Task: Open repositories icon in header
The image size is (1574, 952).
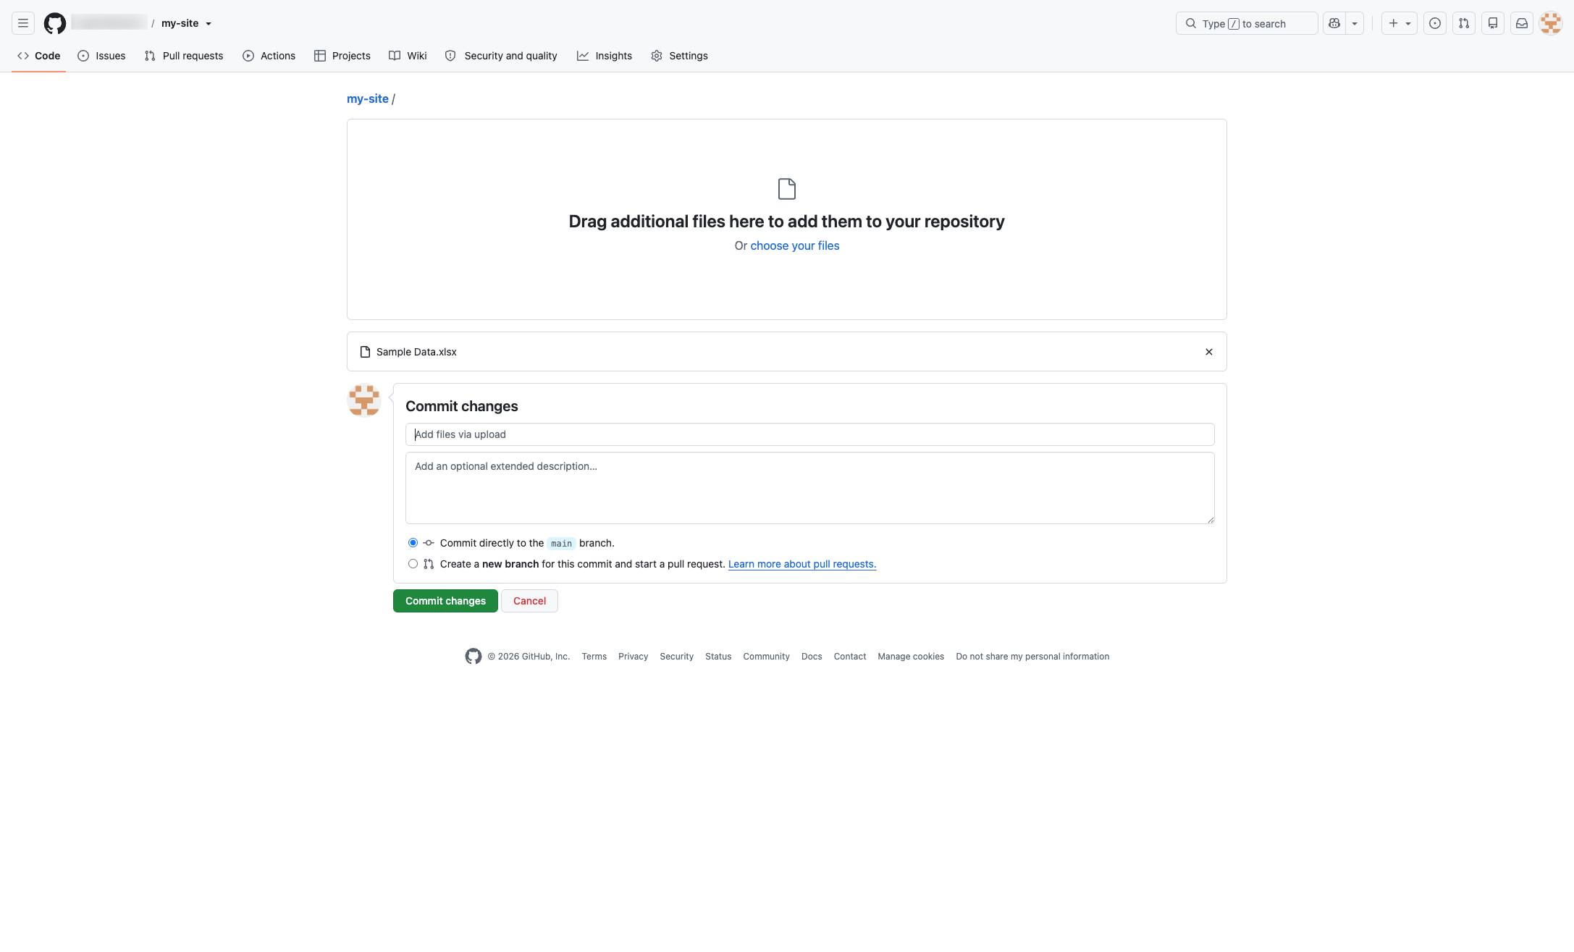Action: 1493,23
